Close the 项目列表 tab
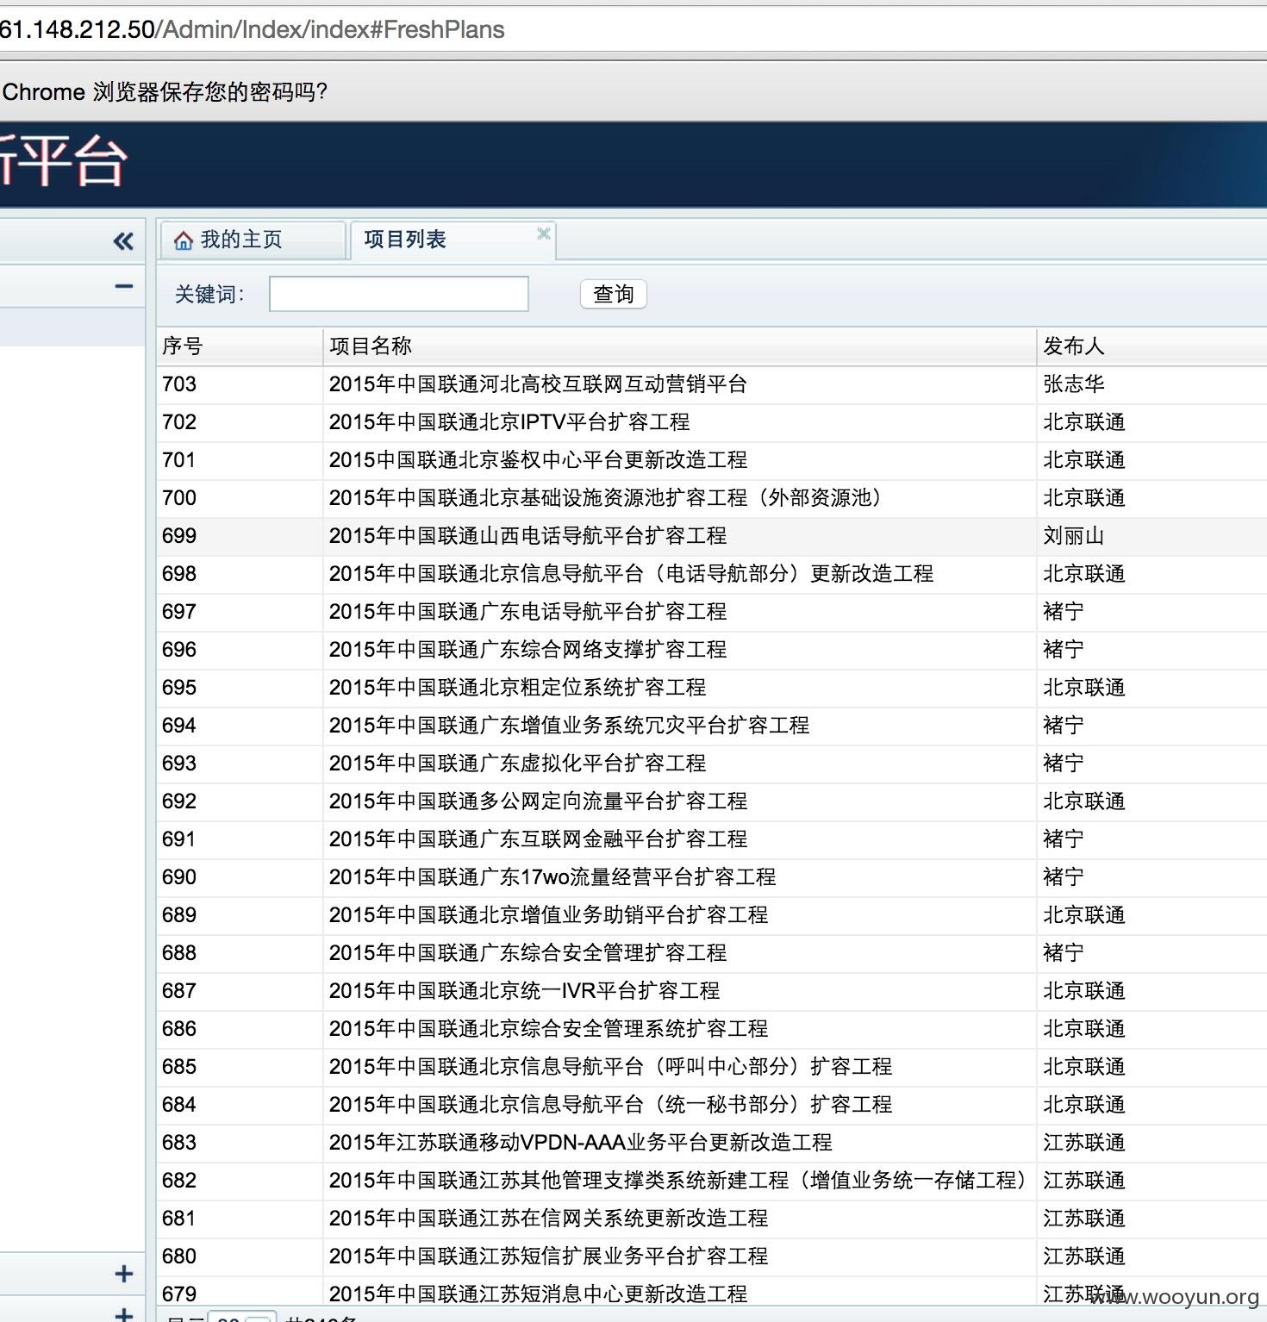The image size is (1267, 1322). (x=543, y=233)
